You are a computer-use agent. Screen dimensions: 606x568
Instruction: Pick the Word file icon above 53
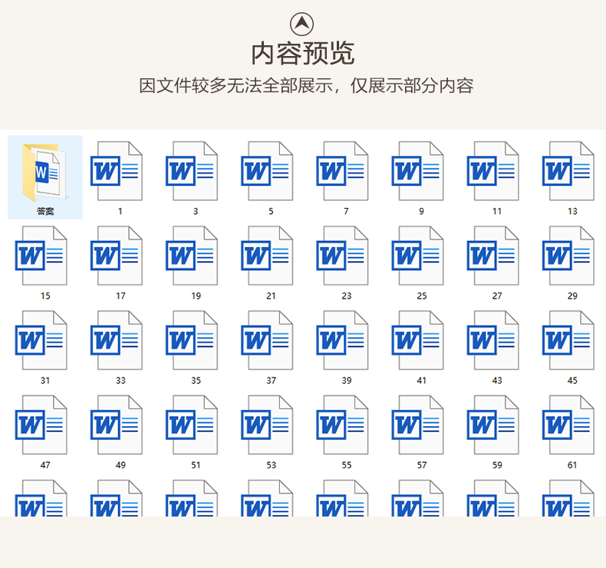pos(267,425)
